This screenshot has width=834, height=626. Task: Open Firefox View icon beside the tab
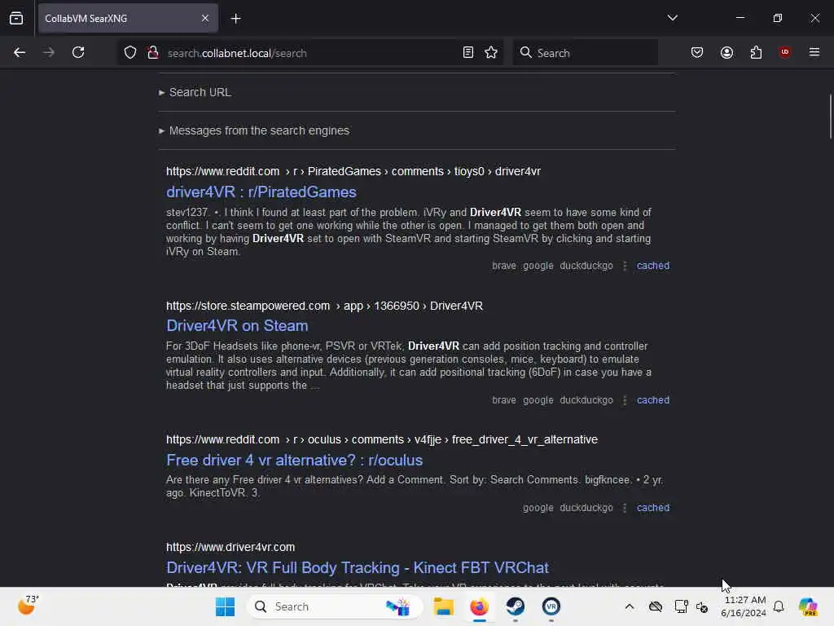16,19
